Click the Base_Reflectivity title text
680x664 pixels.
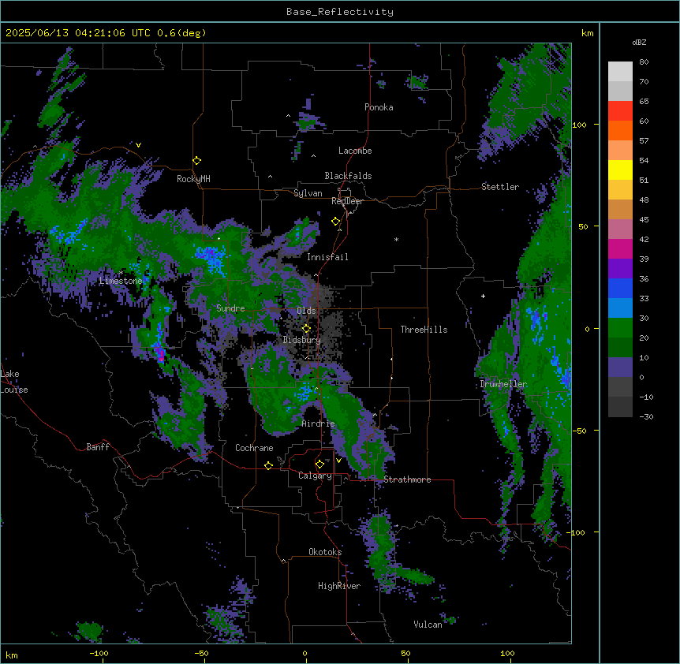pyautogui.click(x=340, y=12)
